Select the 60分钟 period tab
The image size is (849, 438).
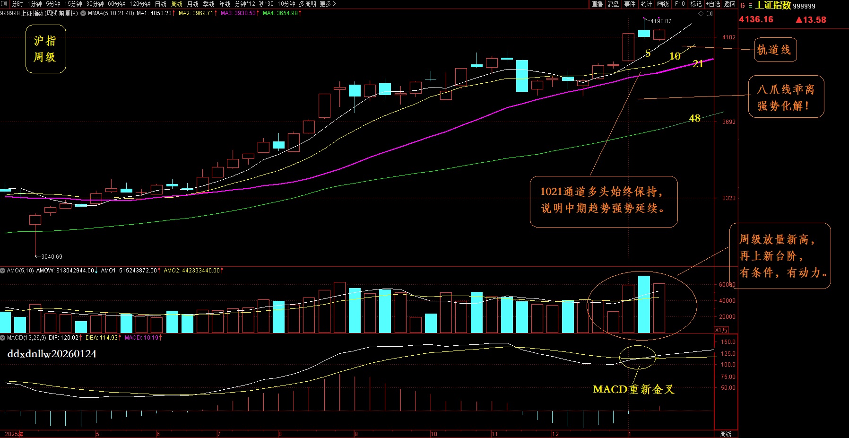(x=117, y=4)
